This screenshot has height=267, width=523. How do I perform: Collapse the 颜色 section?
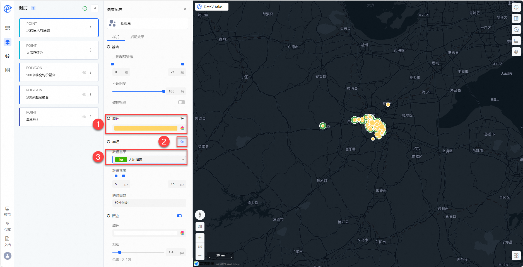click(x=109, y=118)
